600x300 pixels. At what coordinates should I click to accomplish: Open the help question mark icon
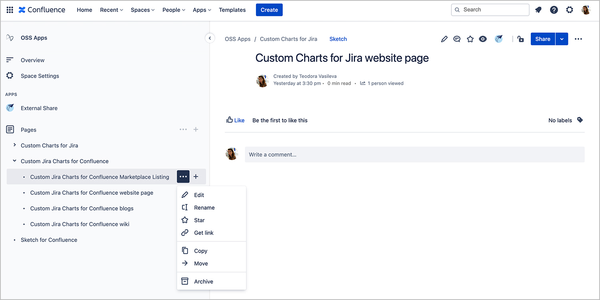(554, 10)
